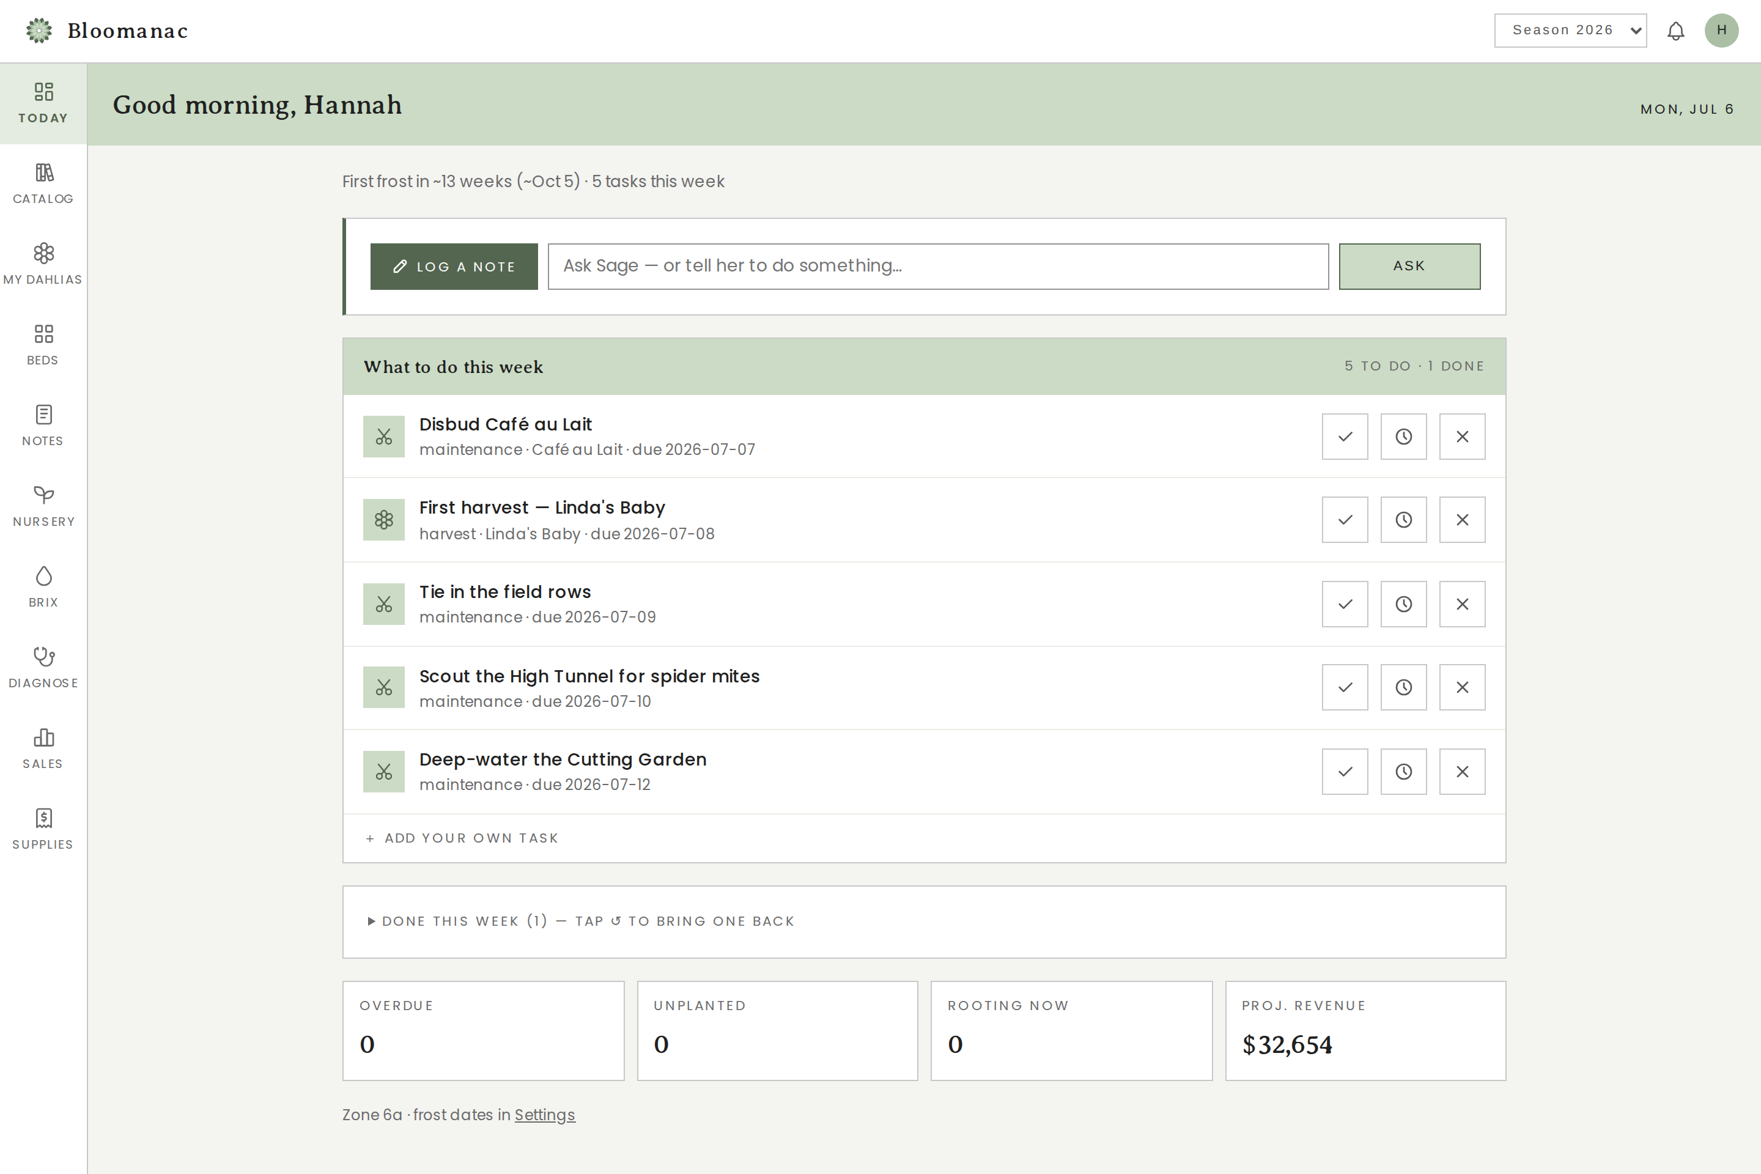Open notifications bell
The image size is (1761, 1174).
coord(1675,31)
